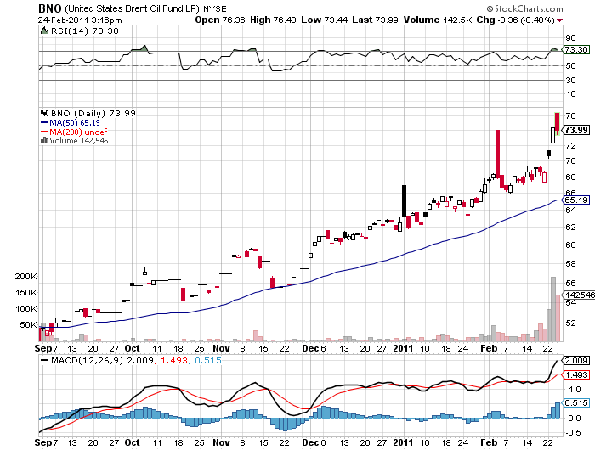Click the blue 0.515 histogram value
The height and width of the screenshot is (450, 595).
(x=208, y=360)
